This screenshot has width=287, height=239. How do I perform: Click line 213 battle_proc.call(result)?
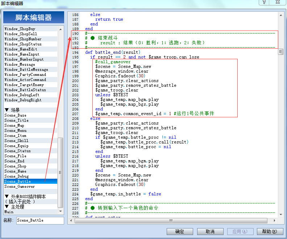tap(144, 142)
